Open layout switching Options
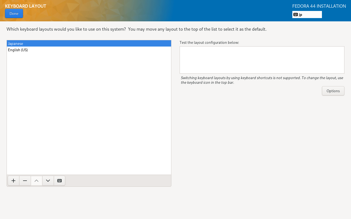The height and width of the screenshot is (219, 351). pos(333,91)
